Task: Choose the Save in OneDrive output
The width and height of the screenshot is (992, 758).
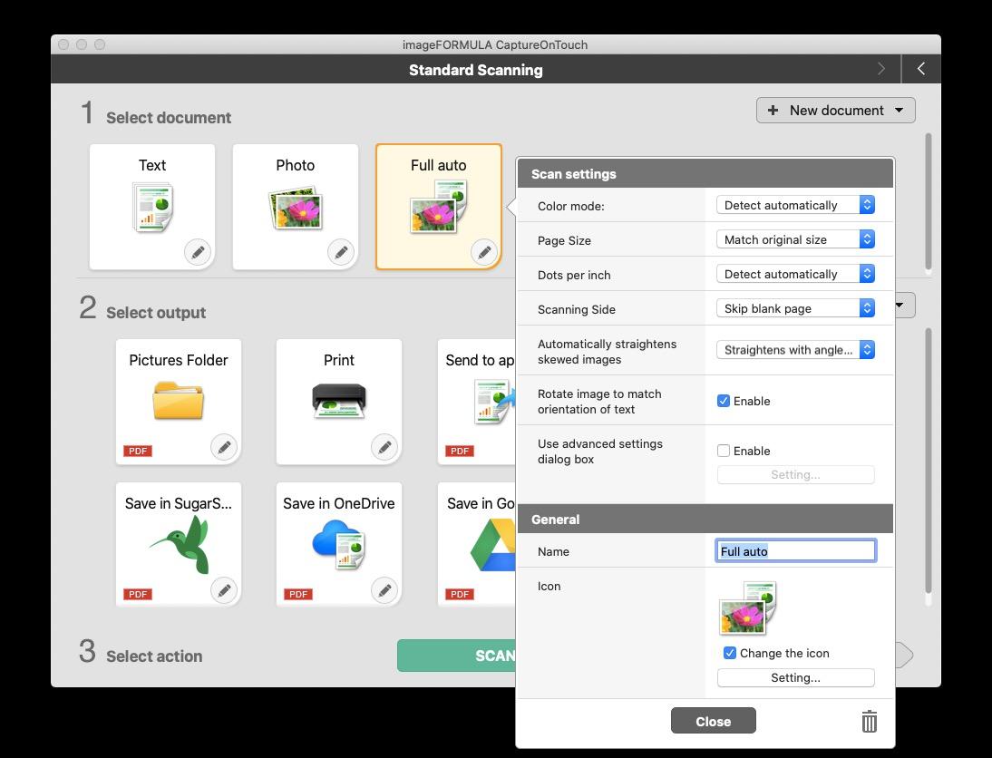Action: [339, 544]
